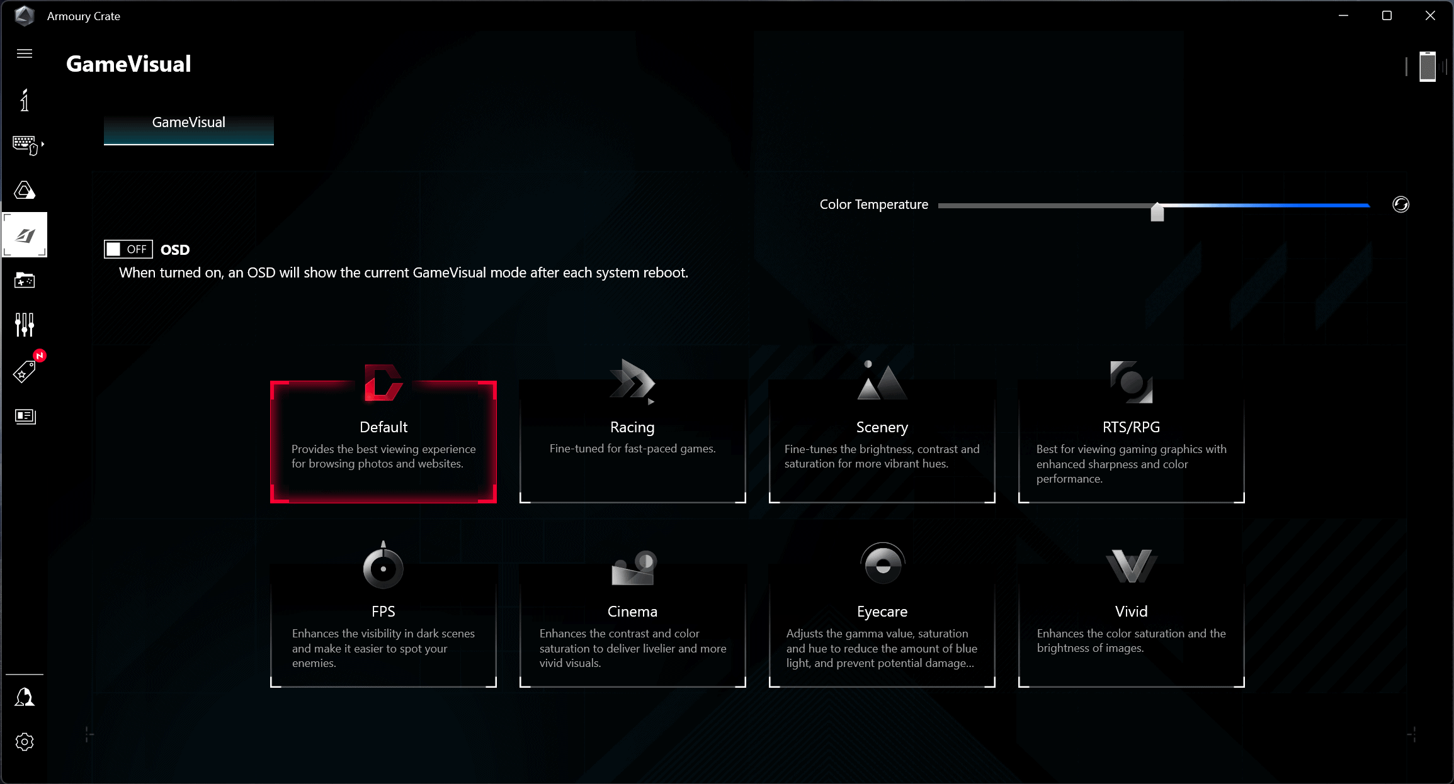Viewport: 1454px width, 784px height.
Task: Click the RTS/RPG mode icon
Action: [1131, 382]
